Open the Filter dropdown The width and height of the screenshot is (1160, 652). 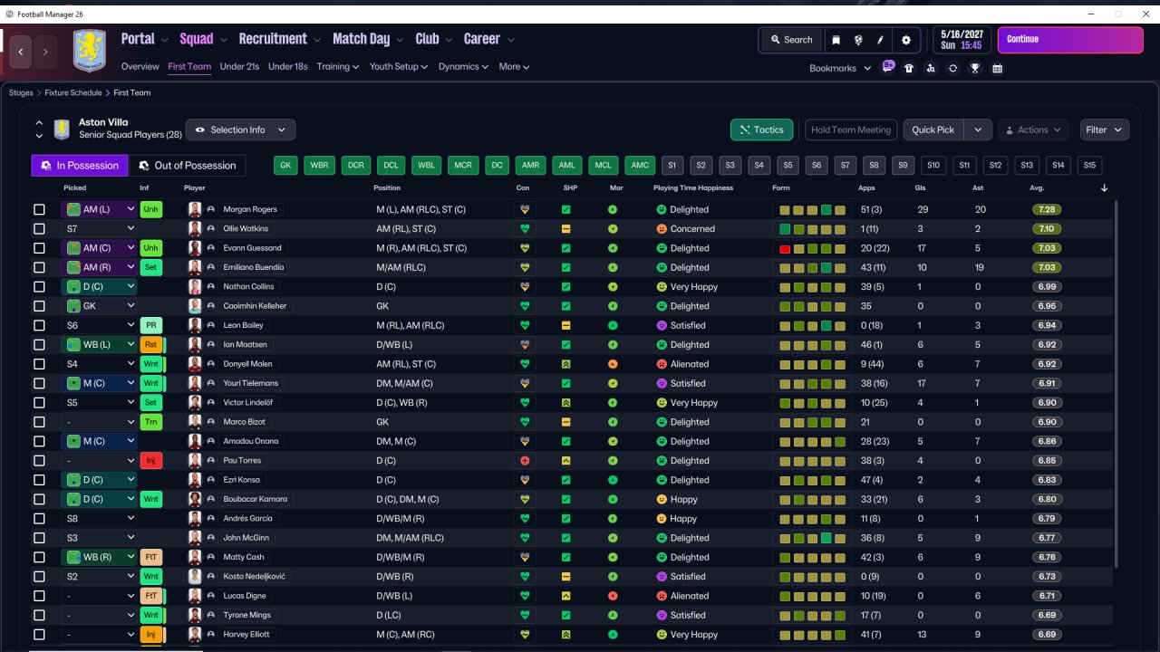click(x=1105, y=130)
